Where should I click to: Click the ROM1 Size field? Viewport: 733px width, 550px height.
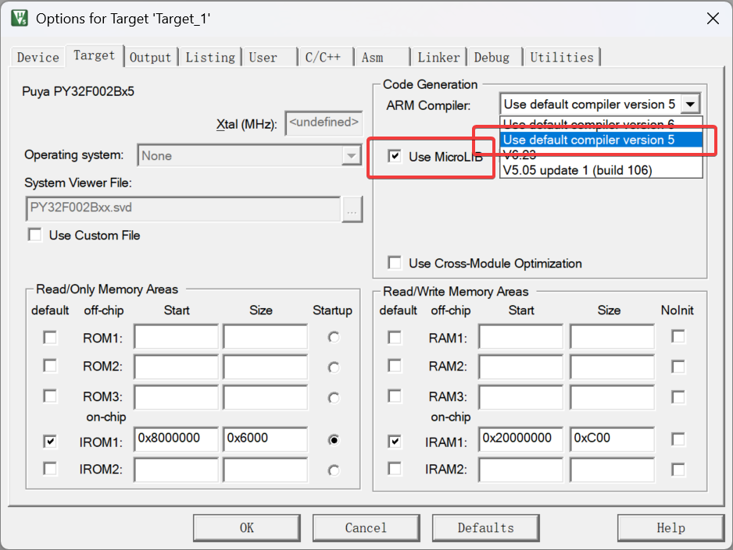point(266,337)
